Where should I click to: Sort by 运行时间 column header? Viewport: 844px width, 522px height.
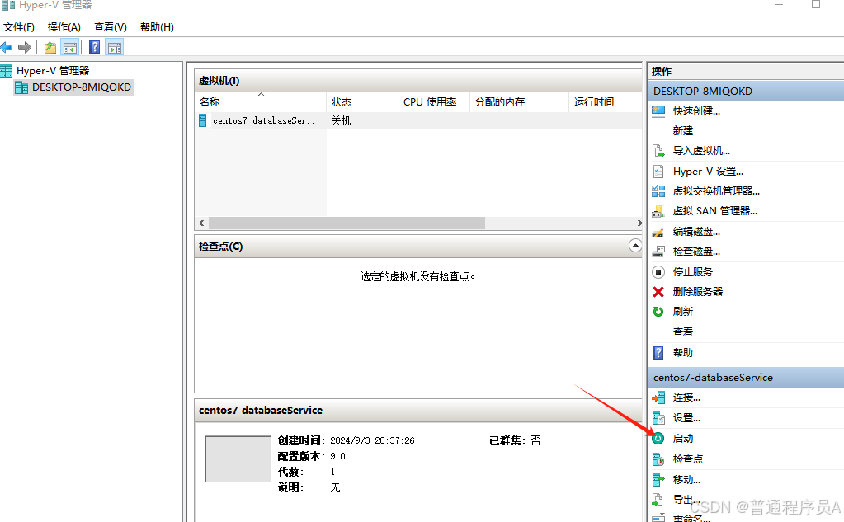click(x=605, y=101)
